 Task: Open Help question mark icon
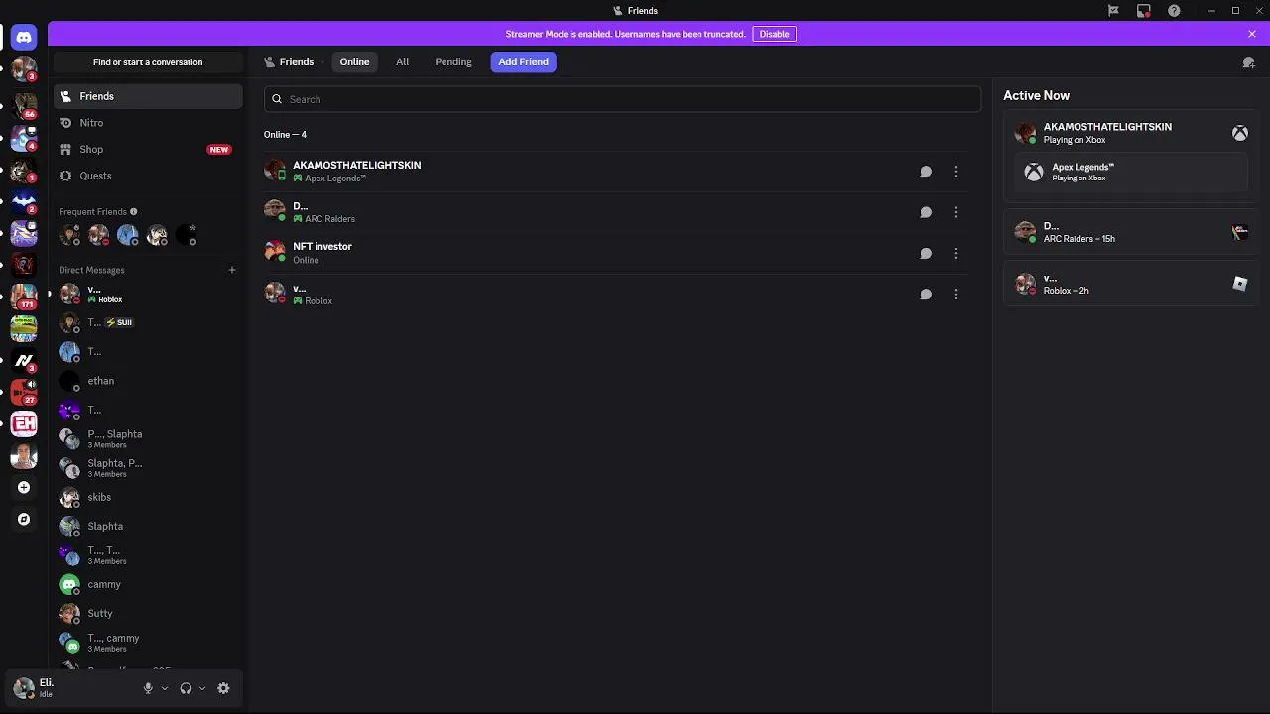click(x=1175, y=11)
